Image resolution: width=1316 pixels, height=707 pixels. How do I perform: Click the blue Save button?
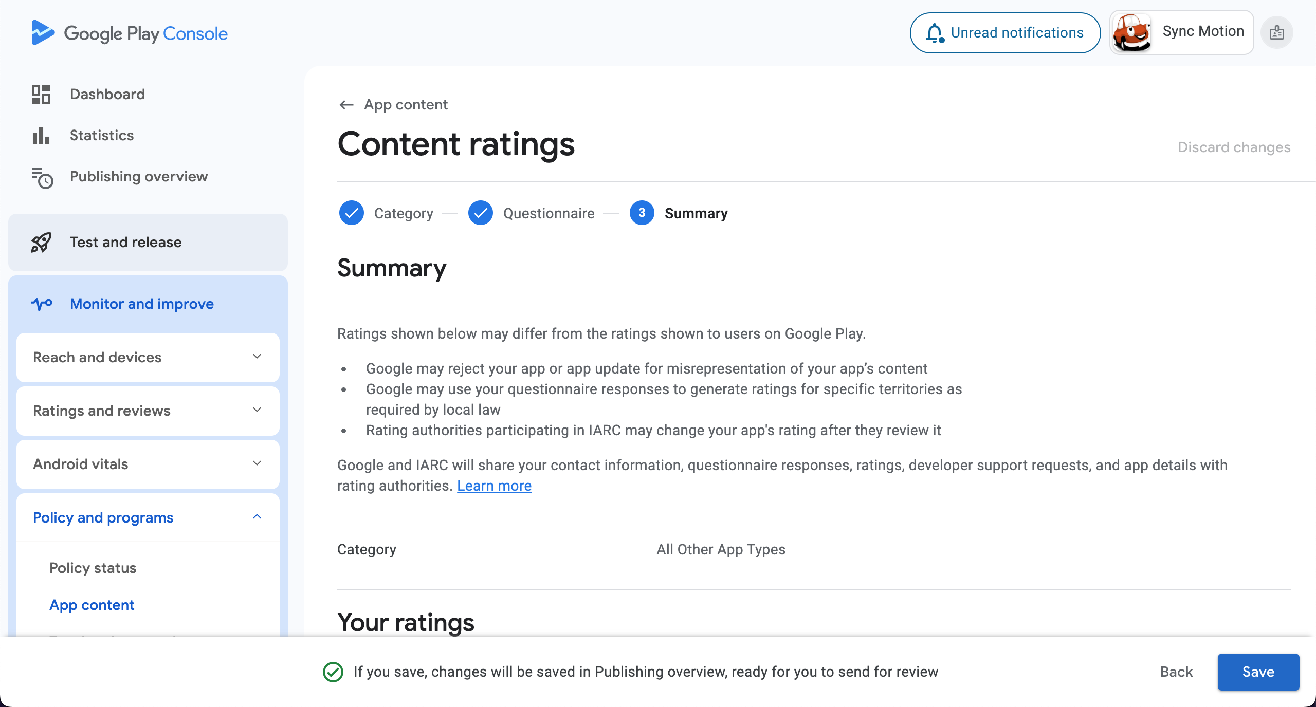point(1258,672)
